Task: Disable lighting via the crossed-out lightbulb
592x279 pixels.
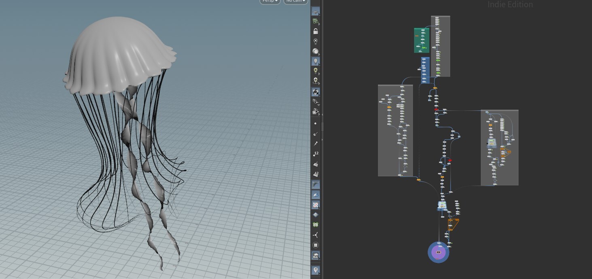Action: pyautogui.click(x=316, y=41)
